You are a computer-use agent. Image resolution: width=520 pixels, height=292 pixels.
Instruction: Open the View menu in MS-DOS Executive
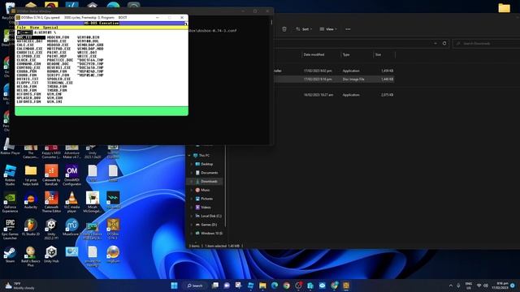[34, 28]
